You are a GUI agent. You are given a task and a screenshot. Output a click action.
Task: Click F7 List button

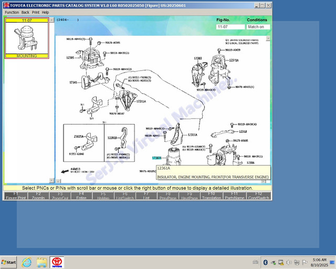[x=146, y=196]
